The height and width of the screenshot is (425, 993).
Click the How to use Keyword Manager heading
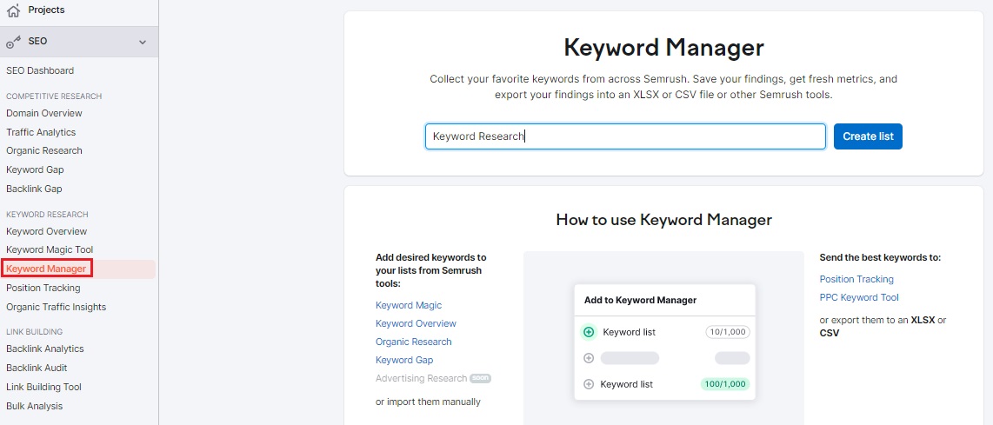[x=663, y=220]
